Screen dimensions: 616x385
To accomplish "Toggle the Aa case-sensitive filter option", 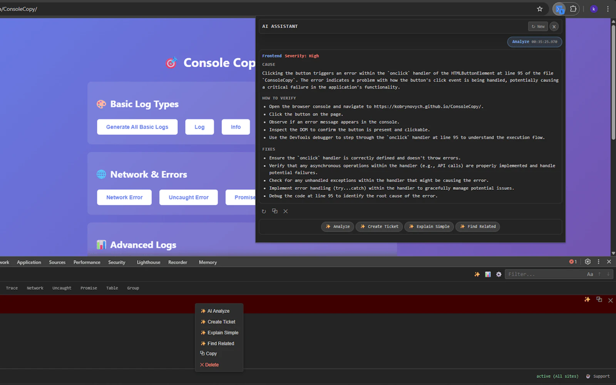I will pyautogui.click(x=590, y=274).
